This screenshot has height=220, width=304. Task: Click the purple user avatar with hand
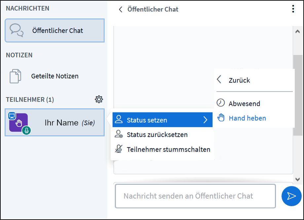(19, 122)
